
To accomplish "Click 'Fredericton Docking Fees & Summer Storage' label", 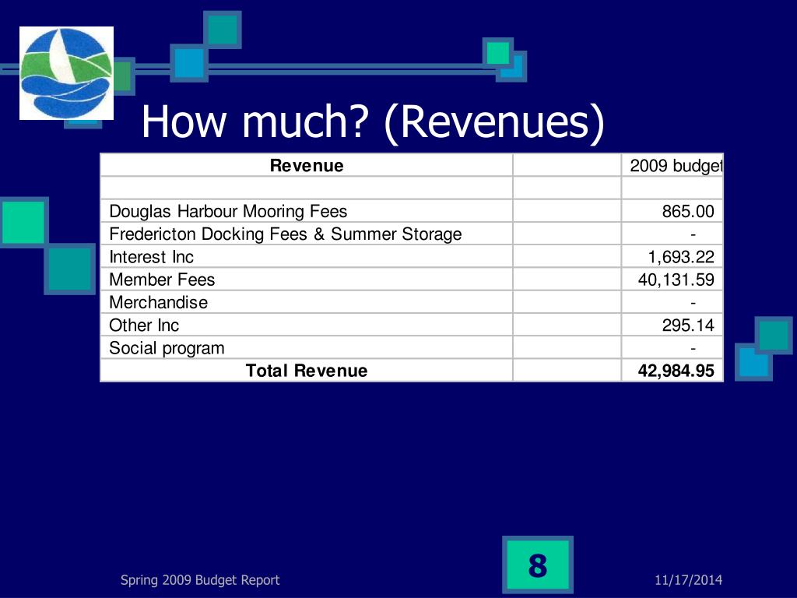I will click(x=285, y=234).
